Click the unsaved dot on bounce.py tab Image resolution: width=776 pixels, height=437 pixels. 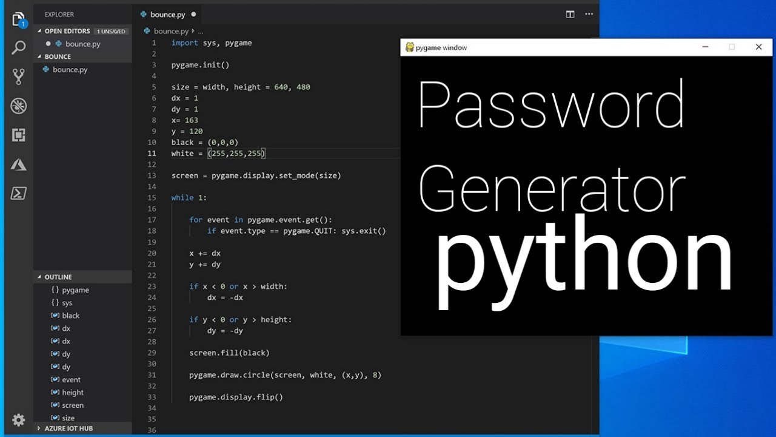pyautogui.click(x=193, y=14)
